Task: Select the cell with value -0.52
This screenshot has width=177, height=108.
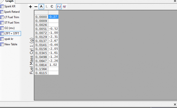Action: click(x=53, y=29)
